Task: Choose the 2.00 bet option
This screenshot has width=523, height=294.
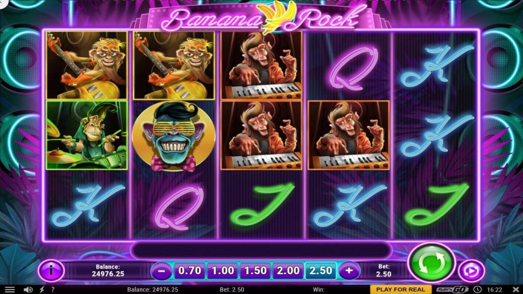Action: pyautogui.click(x=288, y=271)
